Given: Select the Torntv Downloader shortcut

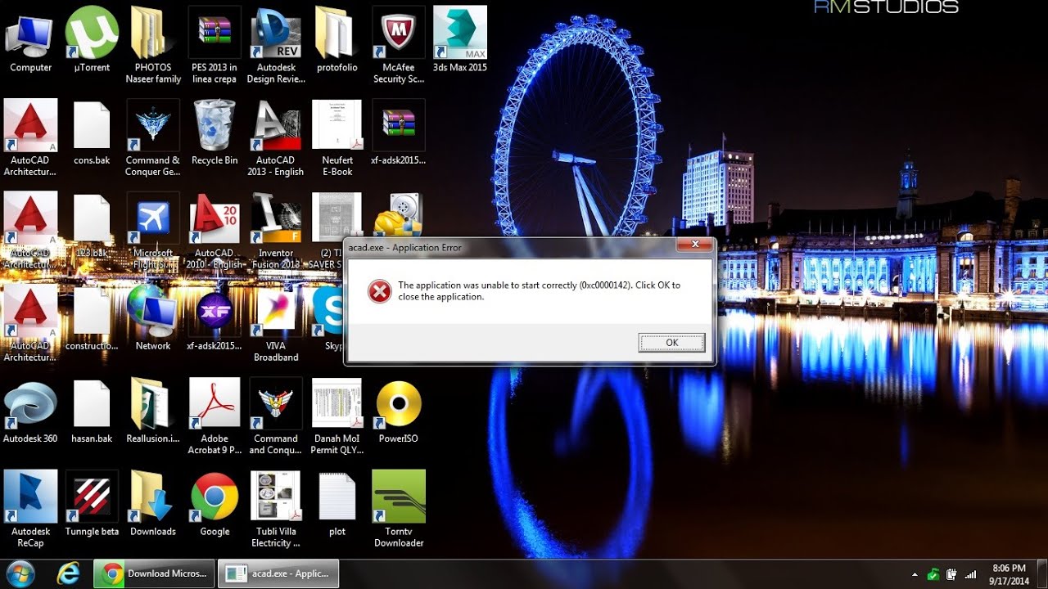Looking at the screenshot, I should point(399,509).
